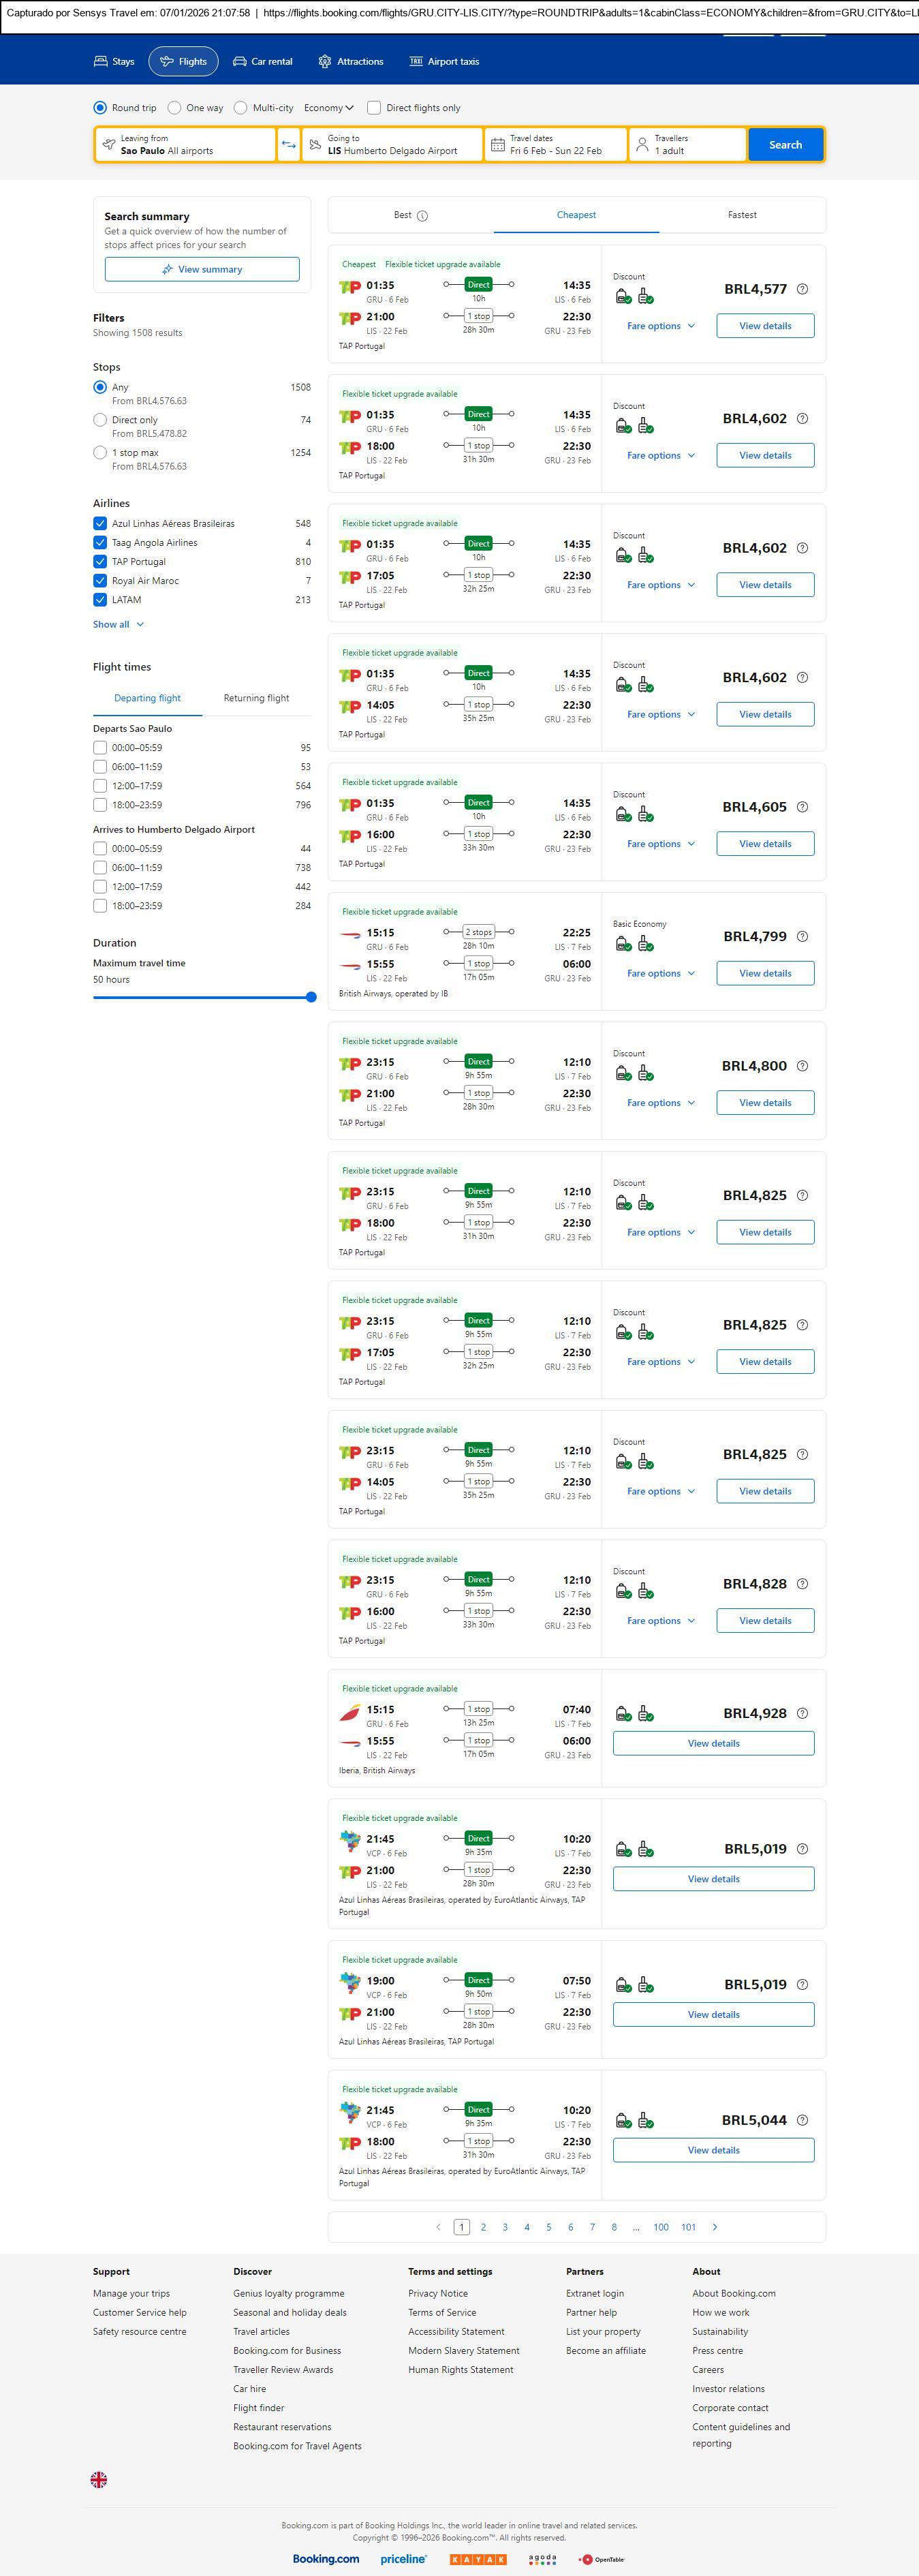Screen dimensions: 919x2576
Task: Expand Show all airlines list
Action: coord(118,625)
